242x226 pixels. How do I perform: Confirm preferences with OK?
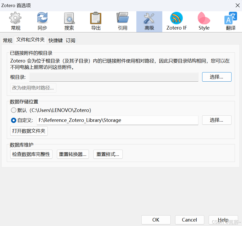[156, 220]
